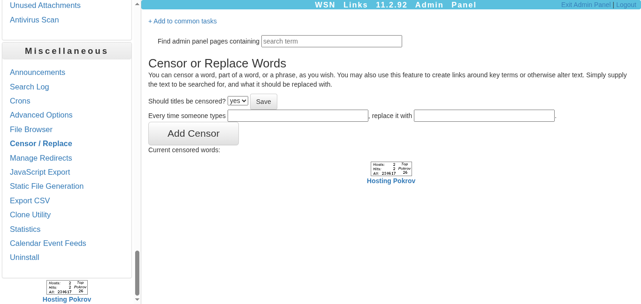641x304 pixels.
Task: Open the Uninstall page
Action: tap(24, 257)
